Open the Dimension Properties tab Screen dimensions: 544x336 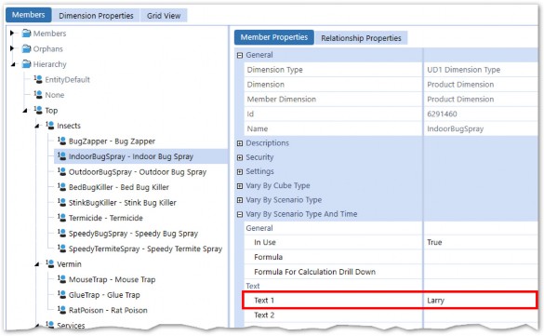(x=96, y=16)
